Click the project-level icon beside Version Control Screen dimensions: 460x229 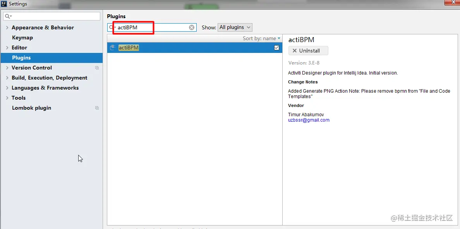coord(97,68)
